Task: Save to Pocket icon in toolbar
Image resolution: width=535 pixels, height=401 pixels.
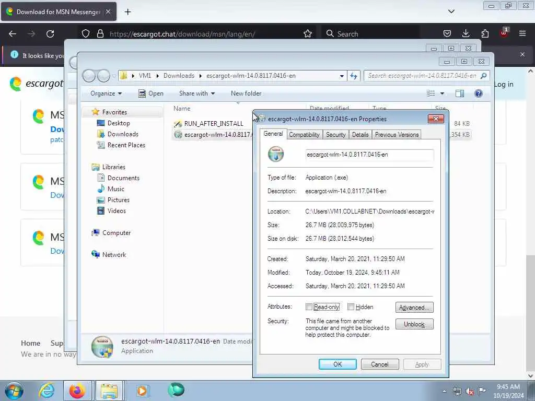Action: [x=447, y=33]
